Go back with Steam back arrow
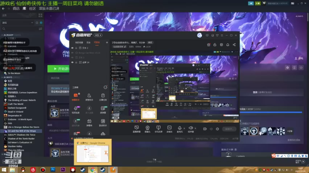309x173 pixels. (x=3, y=8)
